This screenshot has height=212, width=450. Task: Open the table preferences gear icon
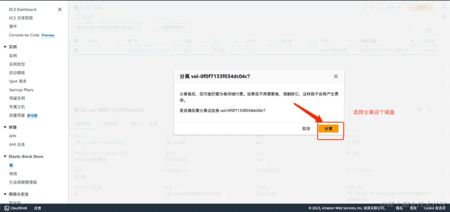click(429, 30)
